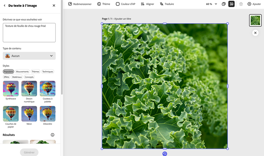Select the Matériaux style filter

coord(17,77)
